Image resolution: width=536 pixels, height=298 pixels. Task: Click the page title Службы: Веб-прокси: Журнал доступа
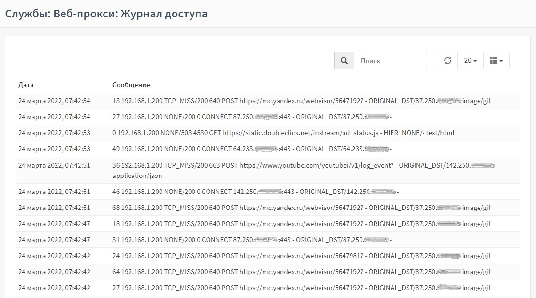tap(106, 14)
